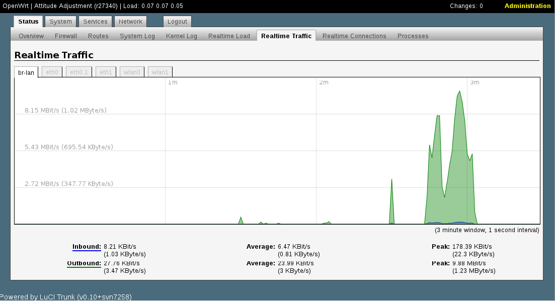Screen dimensions: 555x301
Task: Open the Status main tab
Action: [x=28, y=22]
